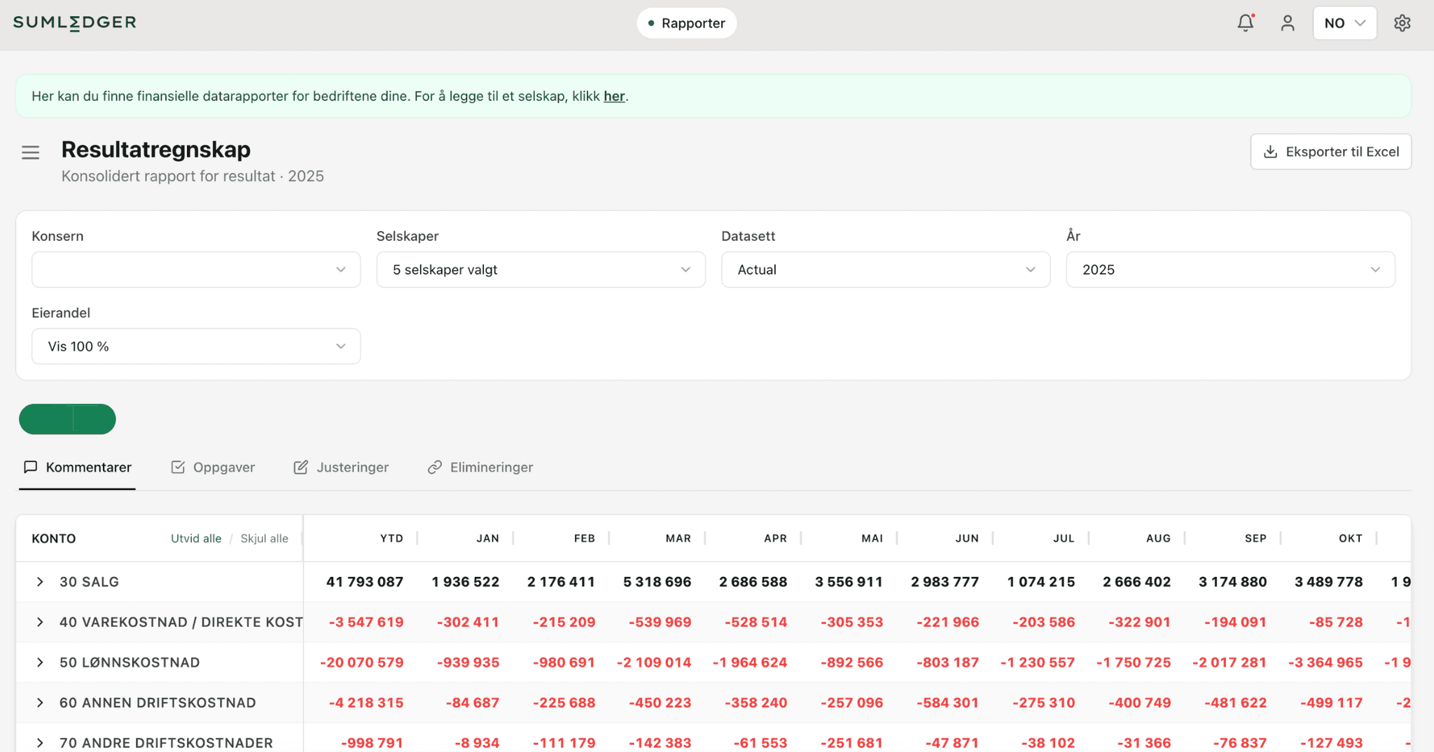This screenshot has height=752, width=1434.
Task: Click the download icon in Eksporter til Excel
Action: (1271, 151)
